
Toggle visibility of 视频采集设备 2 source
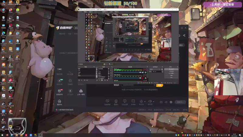(x=109, y=77)
